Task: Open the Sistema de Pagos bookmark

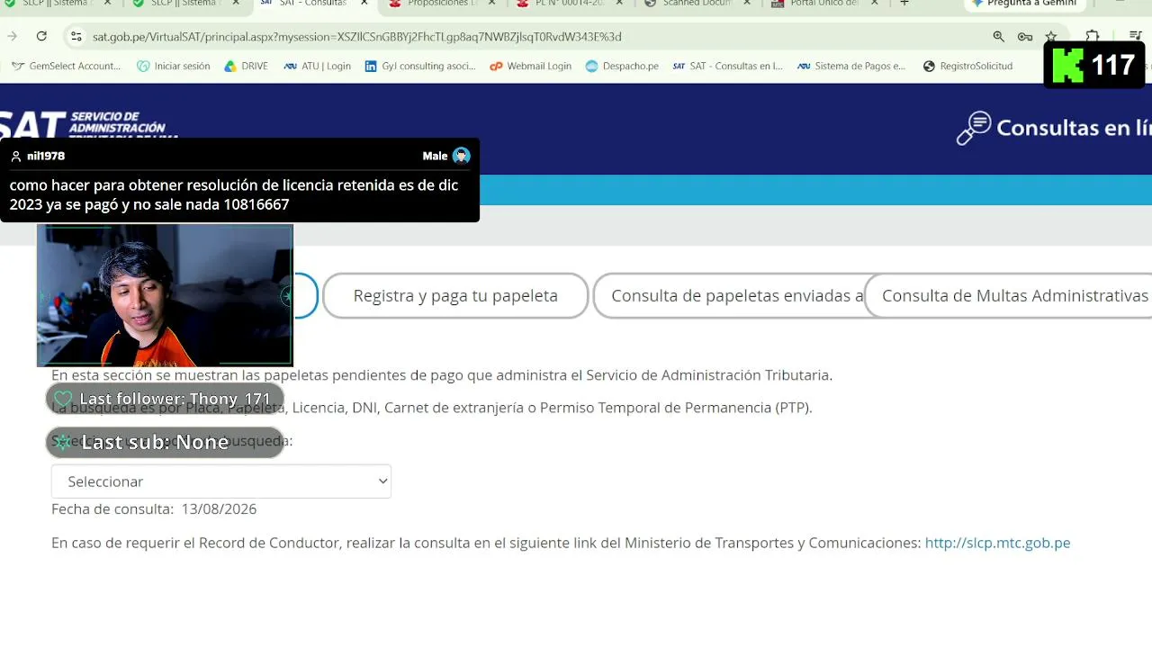Action: (851, 66)
